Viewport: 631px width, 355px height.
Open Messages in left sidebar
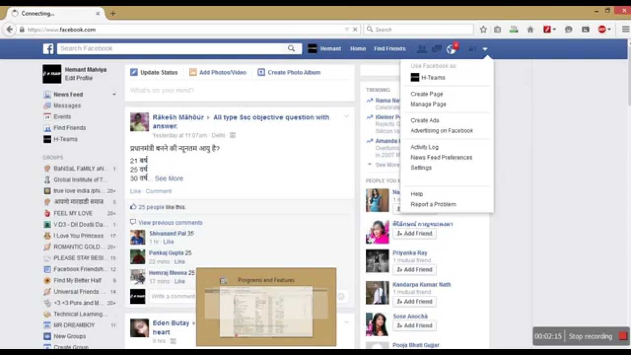(67, 106)
